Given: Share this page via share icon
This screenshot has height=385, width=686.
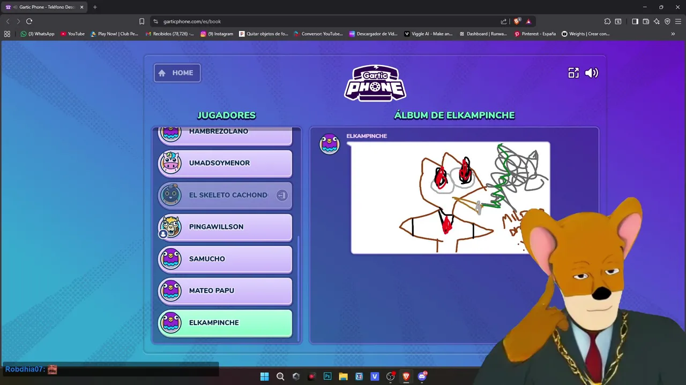Looking at the screenshot, I should pyautogui.click(x=504, y=21).
